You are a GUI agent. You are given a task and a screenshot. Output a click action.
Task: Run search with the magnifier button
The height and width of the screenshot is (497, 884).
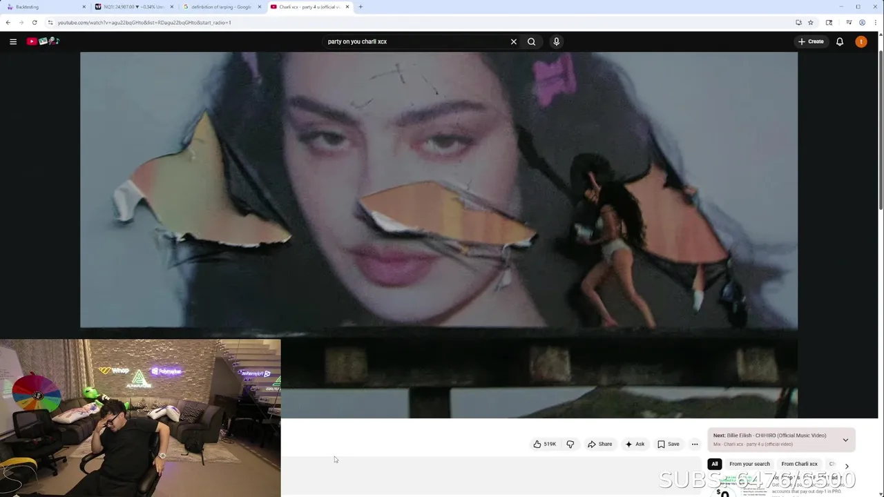pos(532,41)
